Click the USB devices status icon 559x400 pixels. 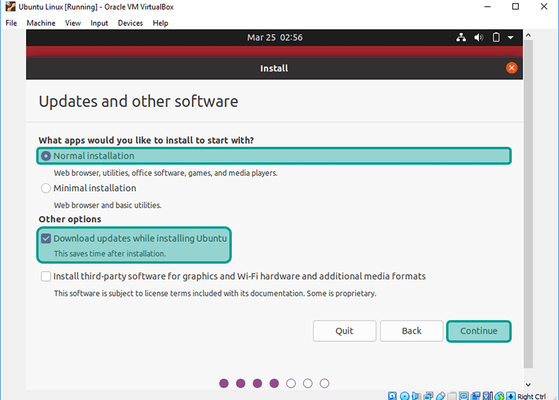click(441, 396)
